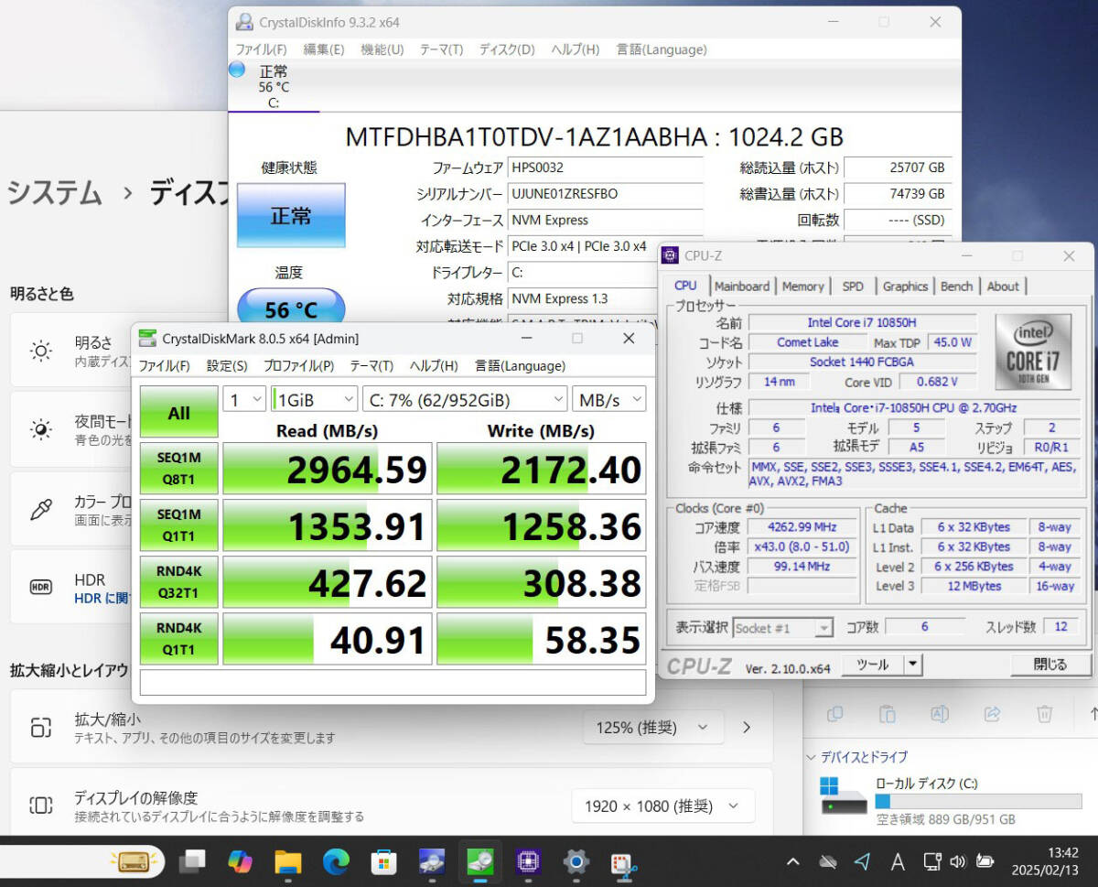The image size is (1098, 887).
Task: Launch Snipping Tool from the taskbar
Action: tap(623, 861)
